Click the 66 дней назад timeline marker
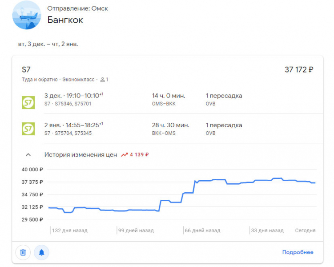 coord(203,231)
